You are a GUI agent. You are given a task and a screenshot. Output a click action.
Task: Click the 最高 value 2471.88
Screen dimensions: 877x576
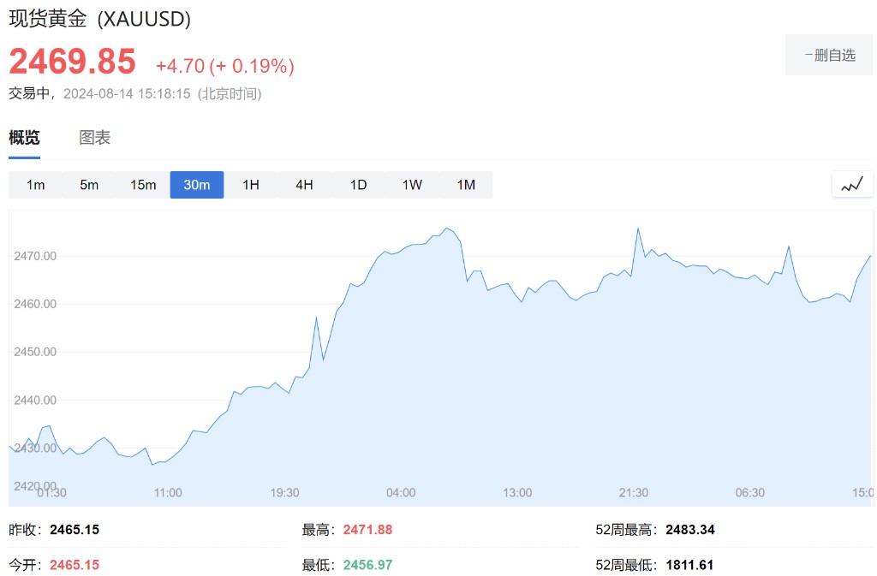tap(367, 530)
